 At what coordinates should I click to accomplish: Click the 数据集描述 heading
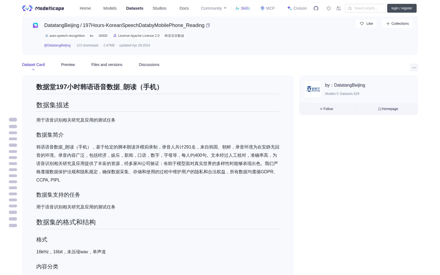coord(53,105)
